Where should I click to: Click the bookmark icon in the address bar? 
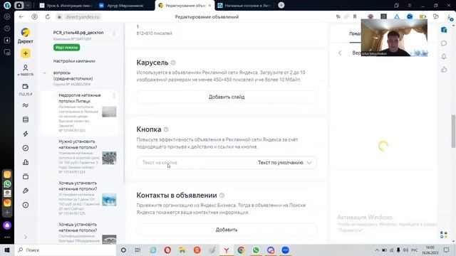click(355, 17)
